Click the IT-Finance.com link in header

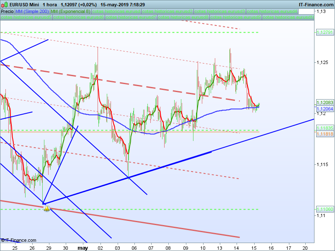click(316, 5)
